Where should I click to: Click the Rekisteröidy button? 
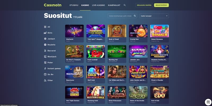pyautogui.click(x=161, y=5)
